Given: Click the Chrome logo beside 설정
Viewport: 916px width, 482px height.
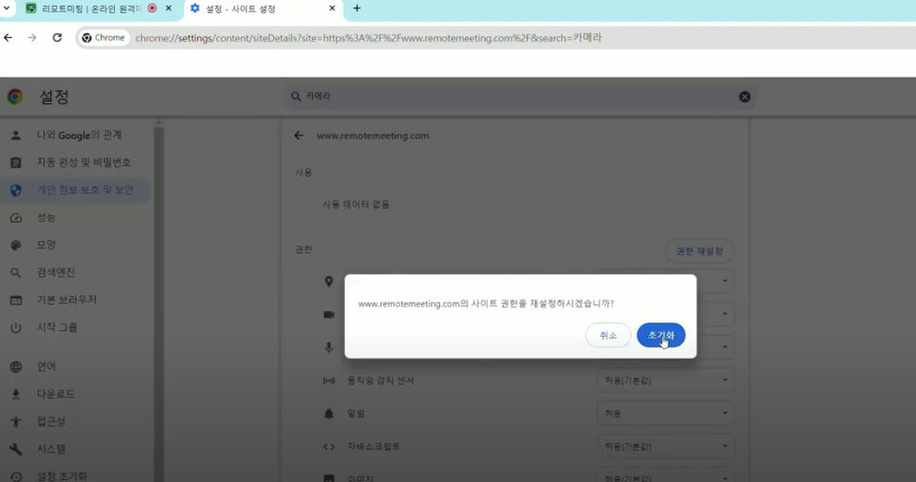Looking at the screenshot, I should (15, 97).
